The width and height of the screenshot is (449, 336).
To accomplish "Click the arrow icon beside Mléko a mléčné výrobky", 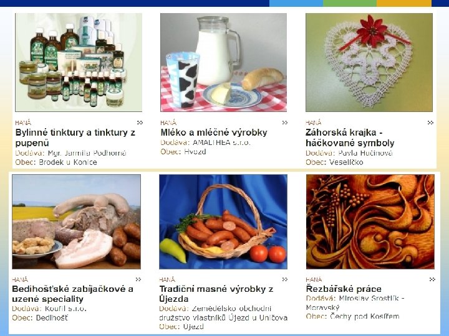I will pyautogui.click(x=284, y=123).
